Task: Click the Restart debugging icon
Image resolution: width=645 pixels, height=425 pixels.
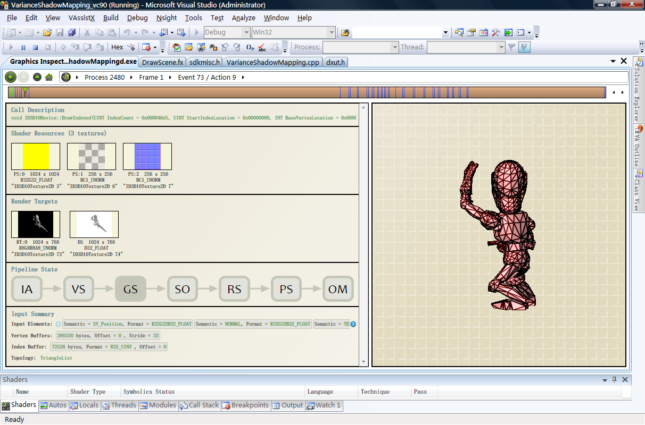Action: [48, 47]
